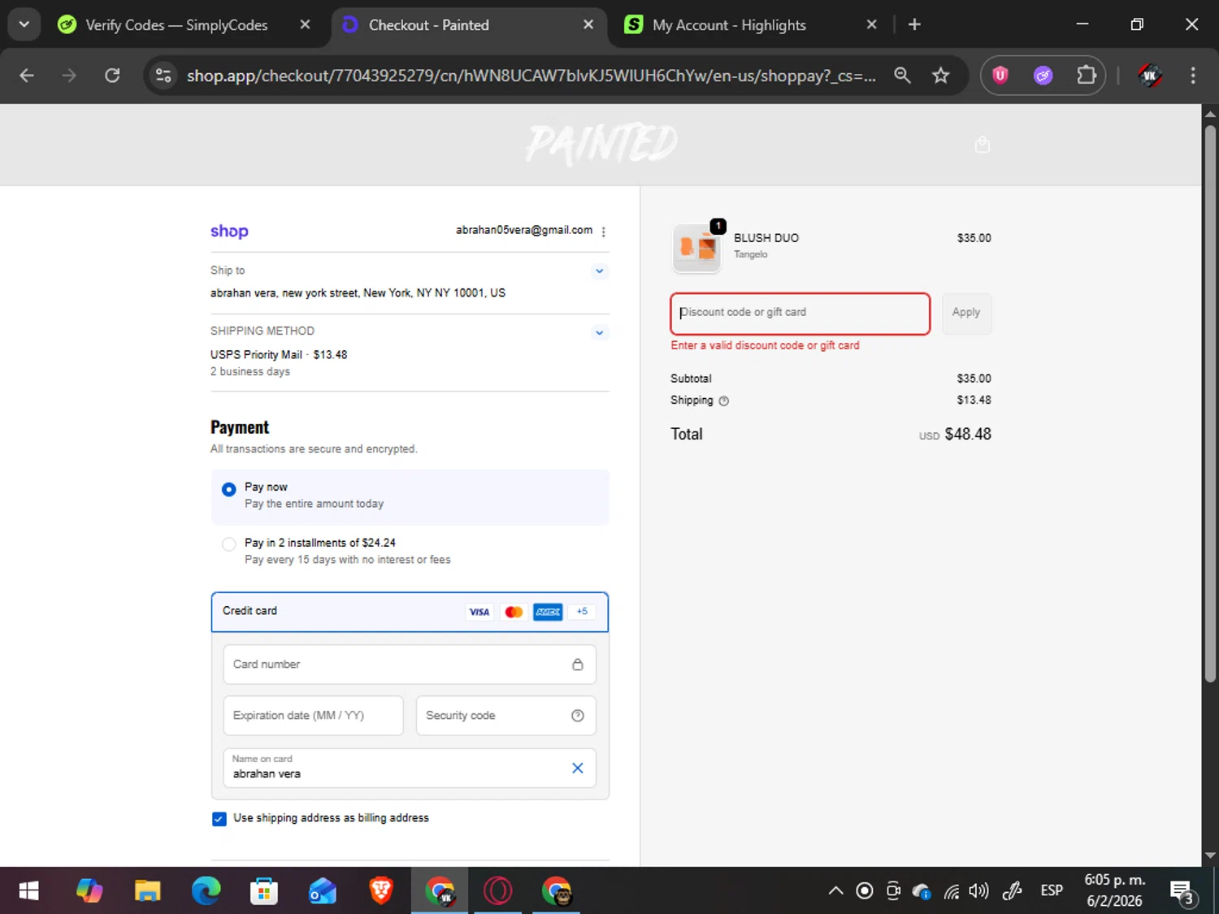This screenshot has width=1219, height=914.
Task: Click the browser address bar URL
Action: click(x=531, y=76)
